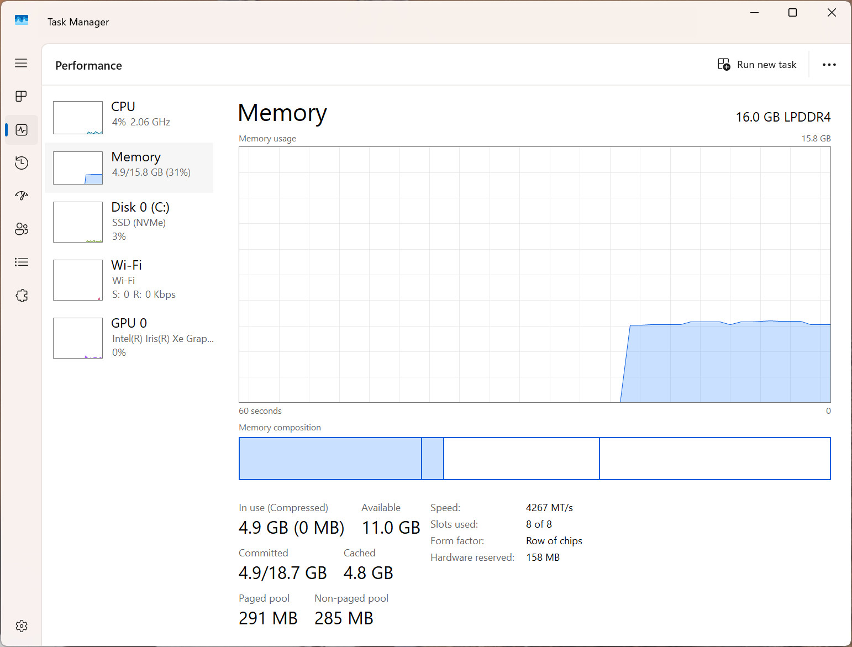Open Task Manager settings gear

[x=22, y=626]
